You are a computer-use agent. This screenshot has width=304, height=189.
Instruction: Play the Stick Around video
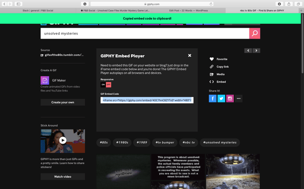coord(63,141)
